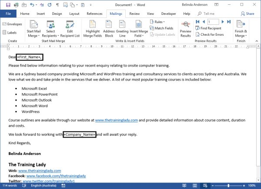The image size is (261, 189).
Task: Switch to the Home tab
Action: 25,13
